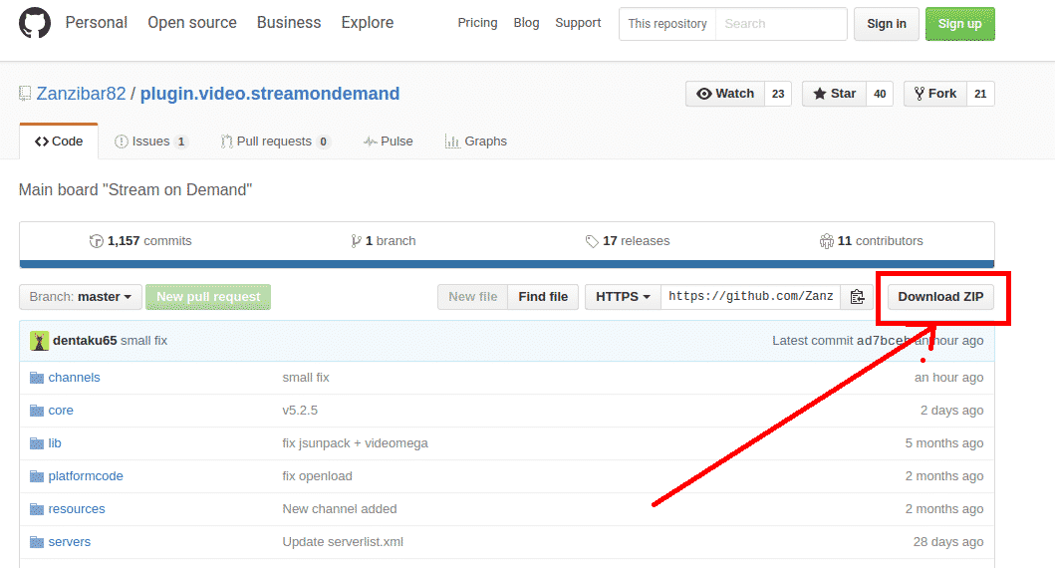The image size is (1055, 568).
Task: Click the branch icon beside 1 branch
Action: coord(356,241)
